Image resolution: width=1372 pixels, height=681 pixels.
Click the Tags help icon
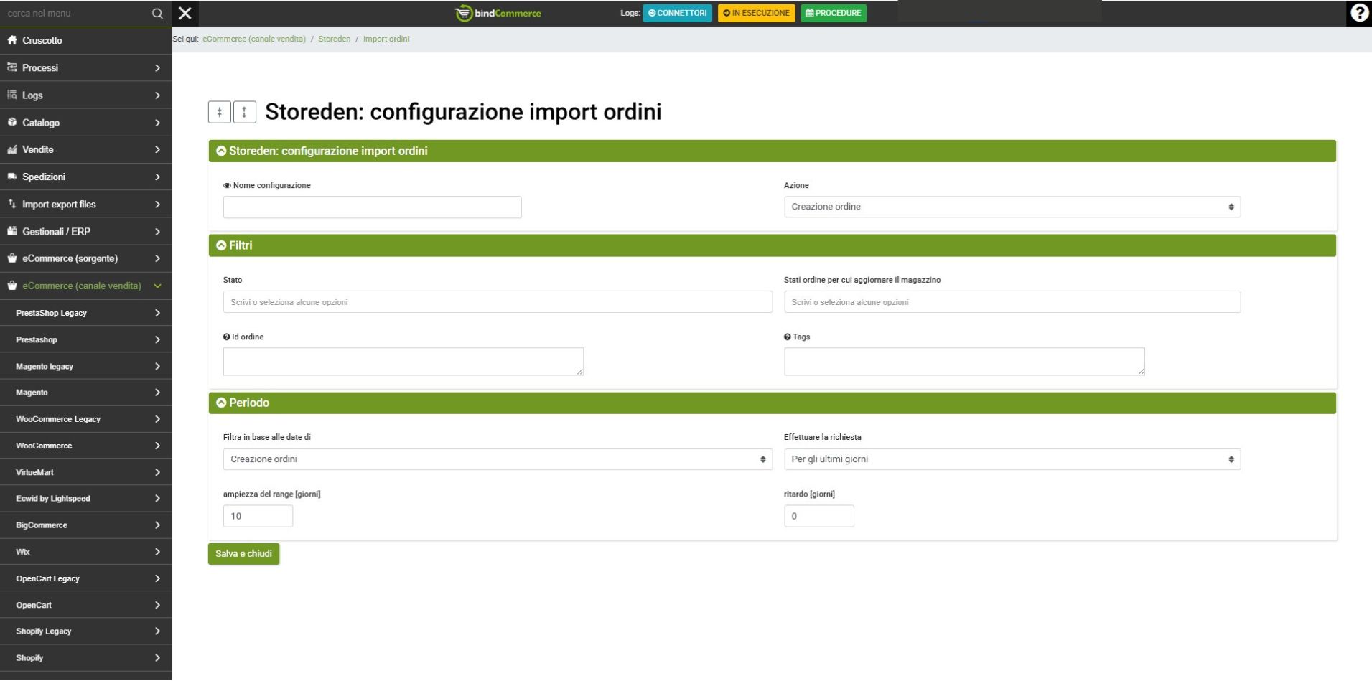pos(788,337)
